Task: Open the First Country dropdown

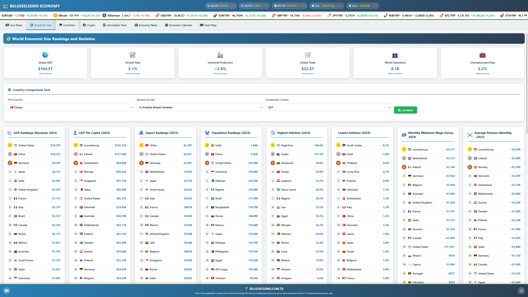Action: [x=71, y=108]
